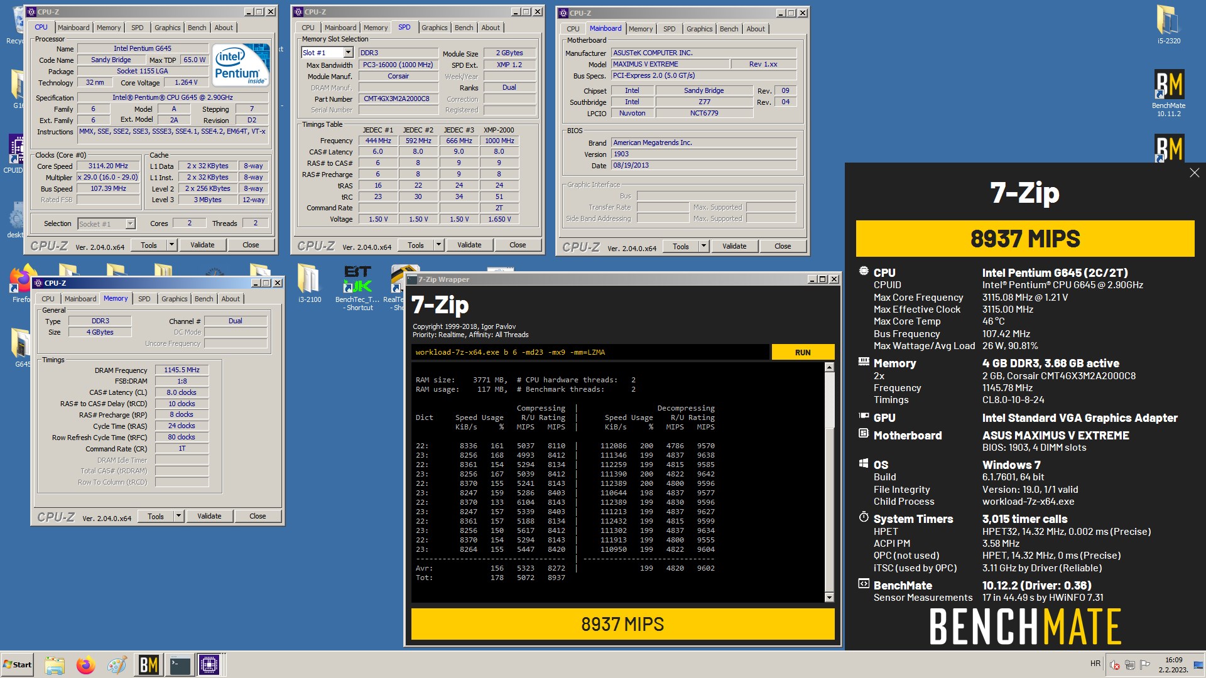Screen dimensions: 1206x678
Task: Click the Memory icon in BenchMate results
Action: [864, 362]
